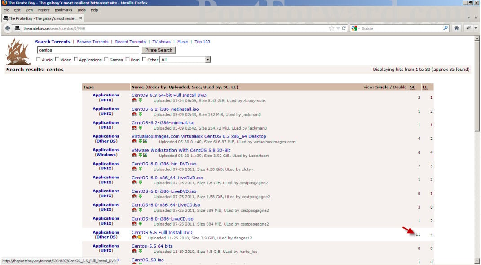Viewport: 481px width, 265px height.
Task: Click search magnifier in Google box
Action: point(446,28)
